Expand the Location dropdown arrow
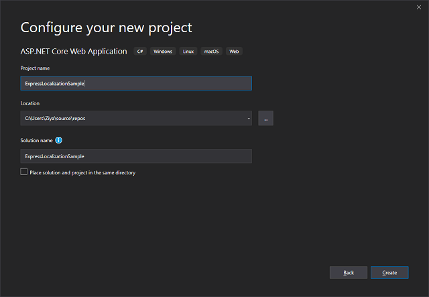429x297 pixels. pos(248,119)
